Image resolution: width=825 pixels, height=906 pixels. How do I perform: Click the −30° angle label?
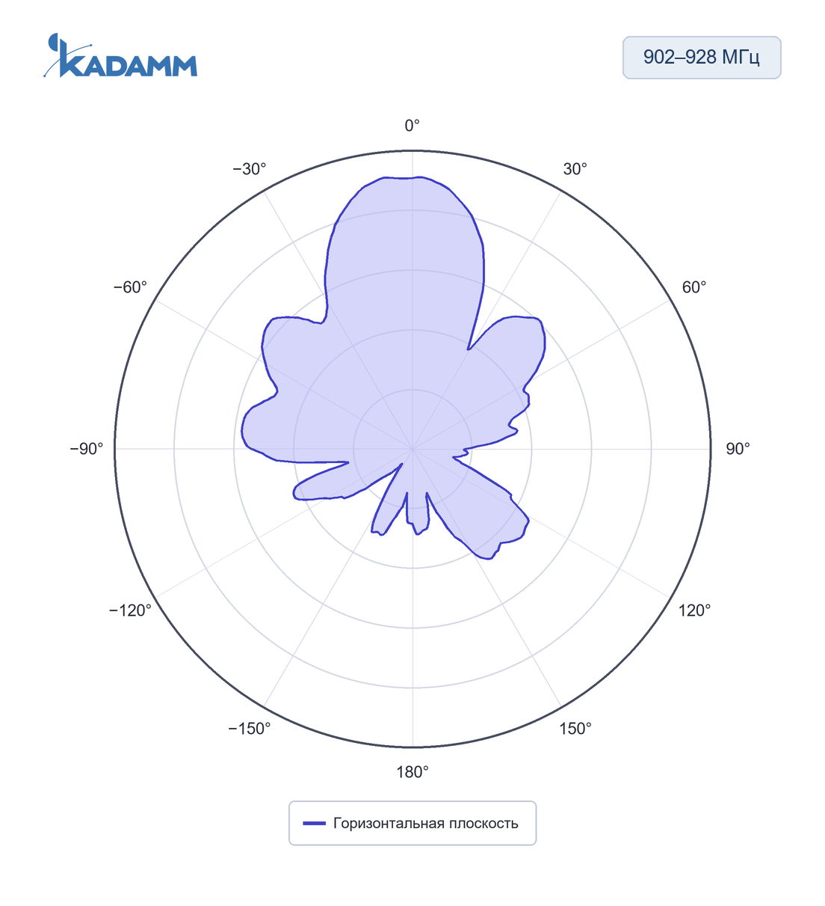250,169
